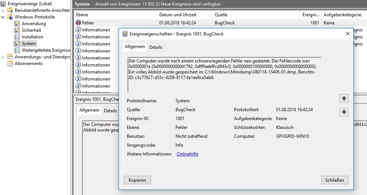Click the Schließen button
The height and width of the screenshot is (195, 367).
[x=334, y=180]
